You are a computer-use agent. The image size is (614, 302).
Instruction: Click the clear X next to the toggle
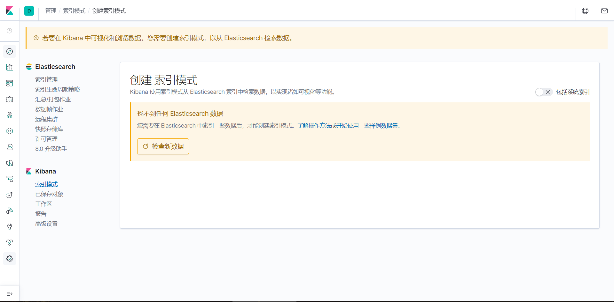pos(548,92)
